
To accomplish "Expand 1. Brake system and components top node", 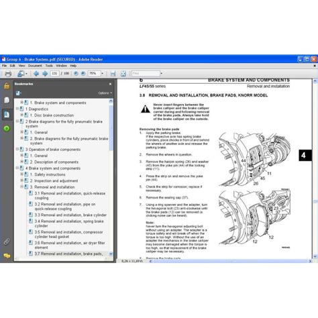I will tap(21, 103).
